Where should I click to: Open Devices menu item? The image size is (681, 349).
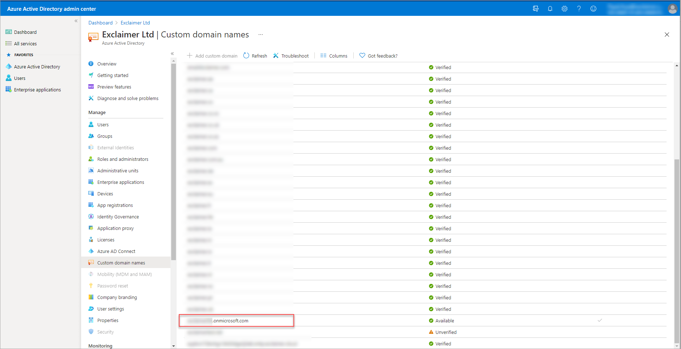105,194
